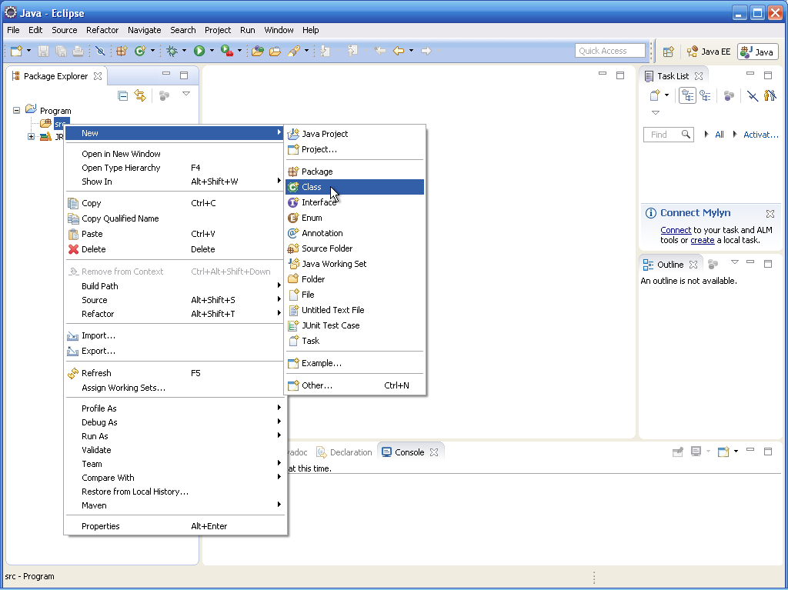Click the New Java Class toolbar icon
This screenshot has width=788, height=590.
click(x=140, y=51)
